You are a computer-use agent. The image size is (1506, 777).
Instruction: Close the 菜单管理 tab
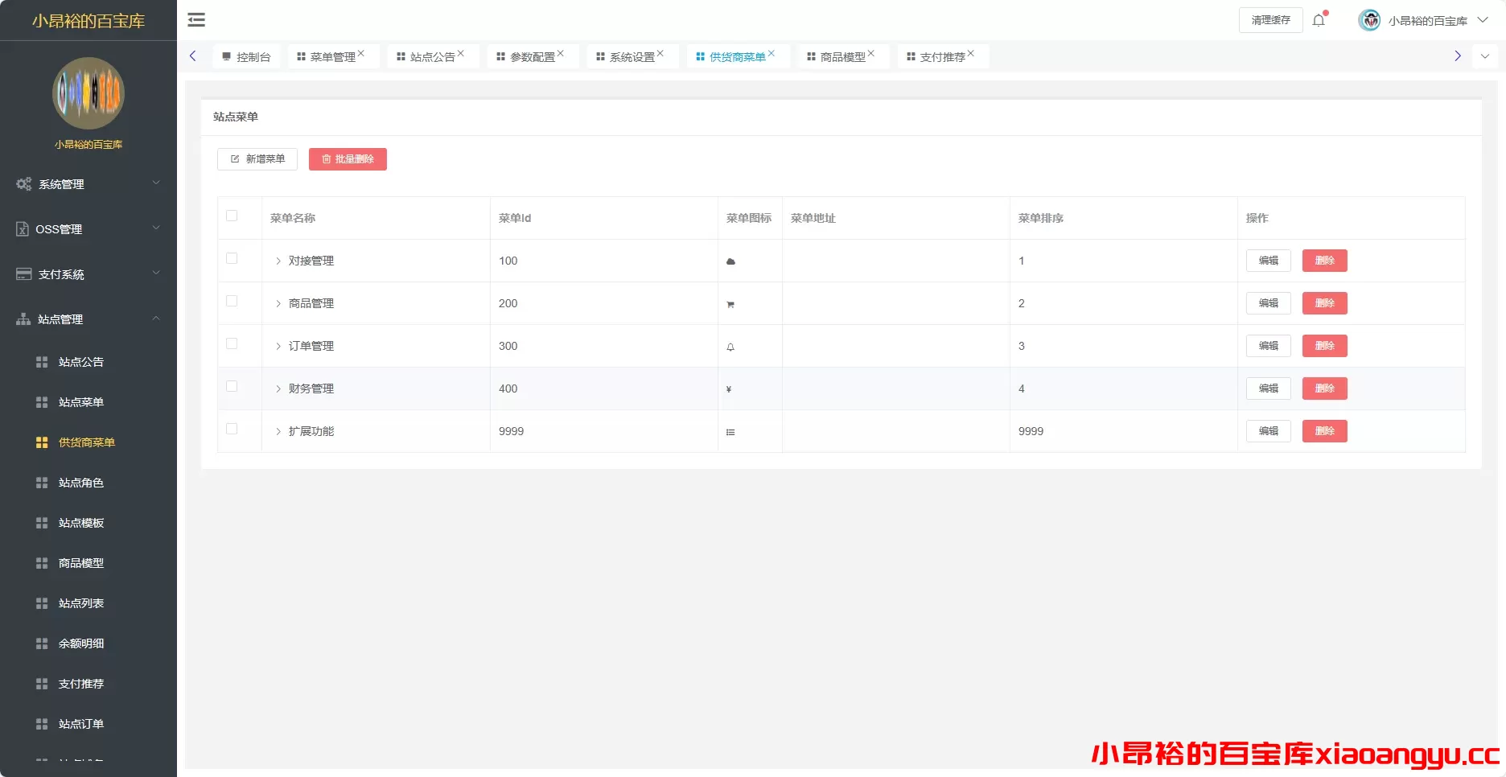(x=361, y=54)
